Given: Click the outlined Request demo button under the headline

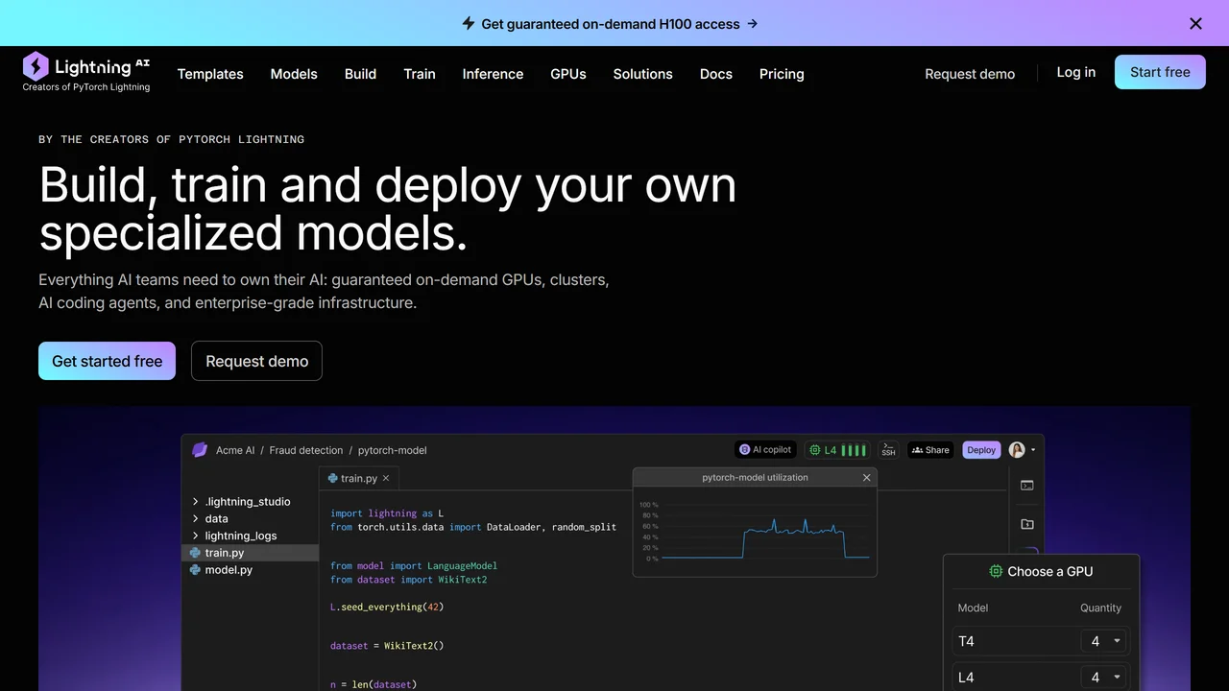Looking at the screenshot, I should tap(256, 361).
